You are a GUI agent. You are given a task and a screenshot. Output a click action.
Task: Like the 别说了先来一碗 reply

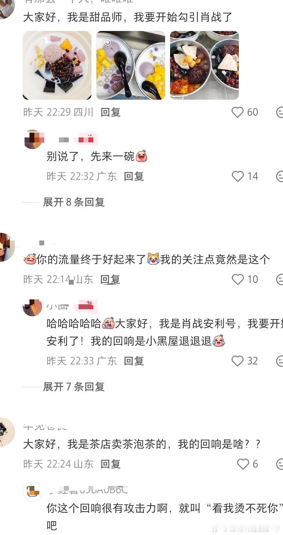tap(238, 176)
